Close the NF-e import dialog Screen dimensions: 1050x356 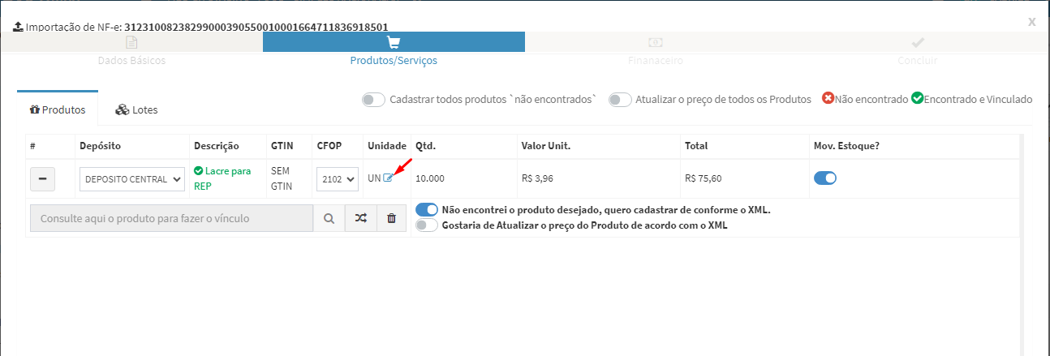coord(1031,22)
